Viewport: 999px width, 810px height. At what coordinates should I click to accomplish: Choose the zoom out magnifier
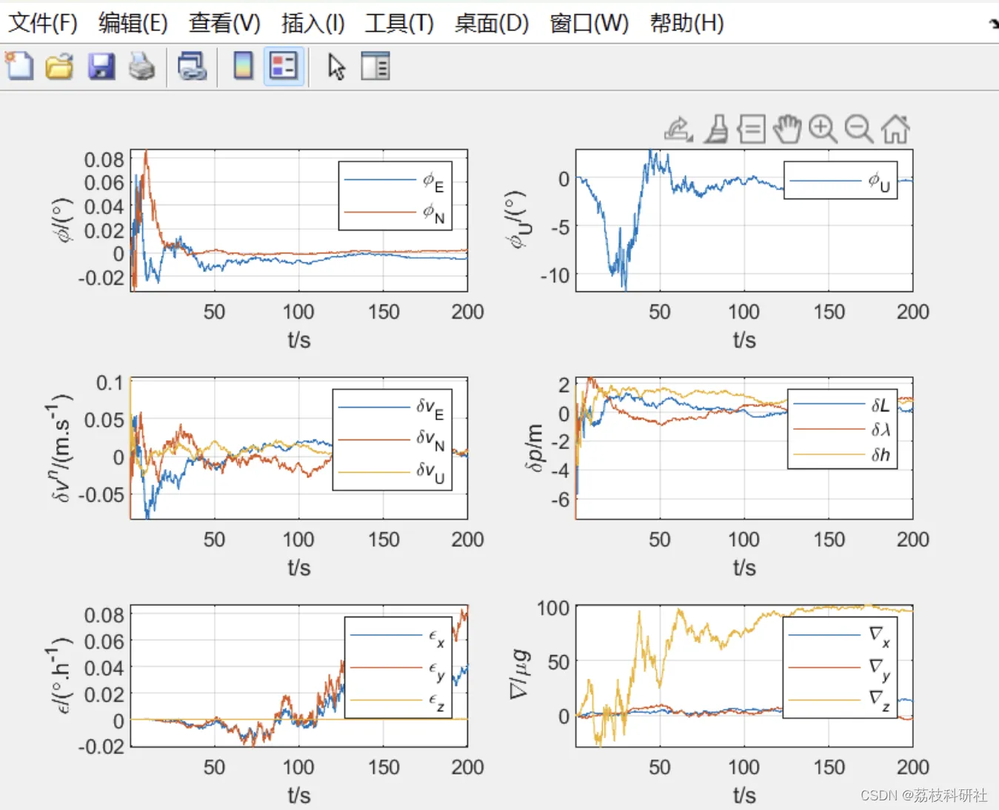coord(859,129)
